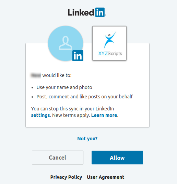Click the 'would like to:' heading text
Screen dimensions: 177x184
click(x=57, y=75)
